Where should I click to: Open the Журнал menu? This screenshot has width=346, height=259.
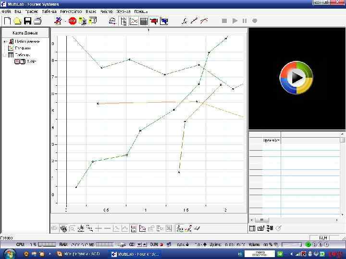123,12
